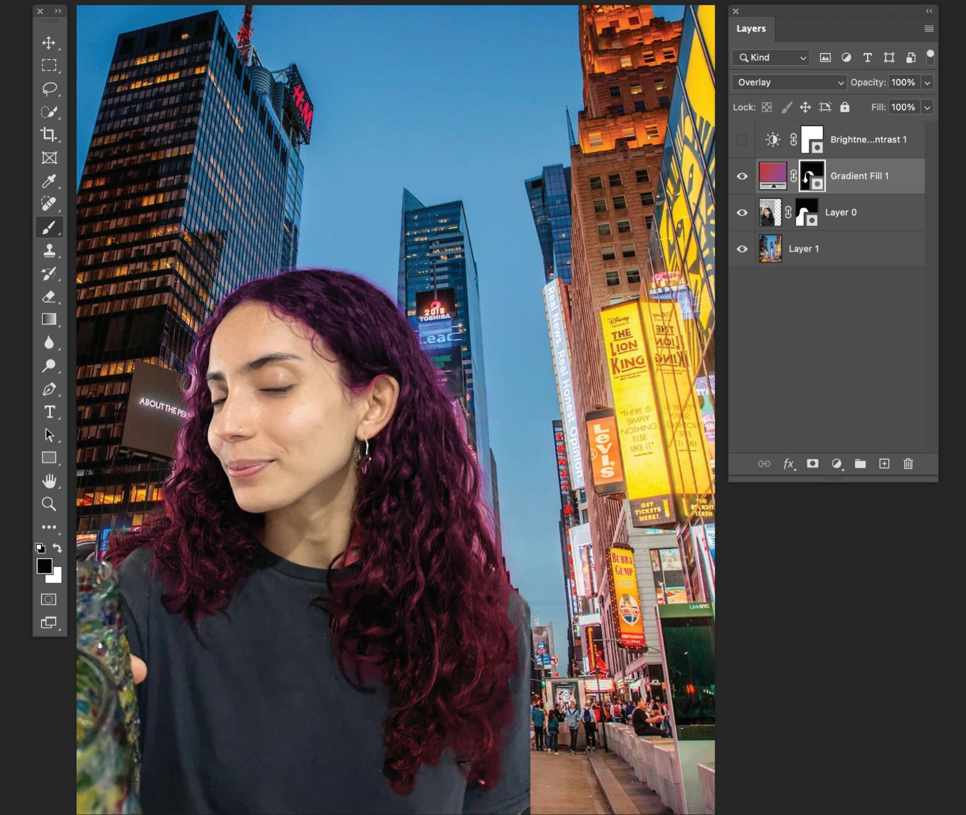The height and width of the screenshot is (815, 966).
Task: Open the Layers panel options menu
Action: click(929, 28)
